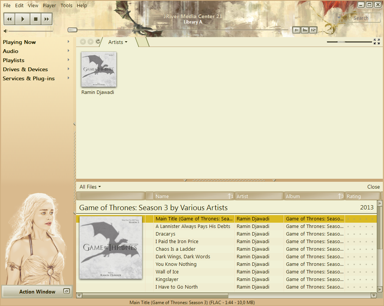
Task: Expand the Playing Now arrow
Action: 69,42
